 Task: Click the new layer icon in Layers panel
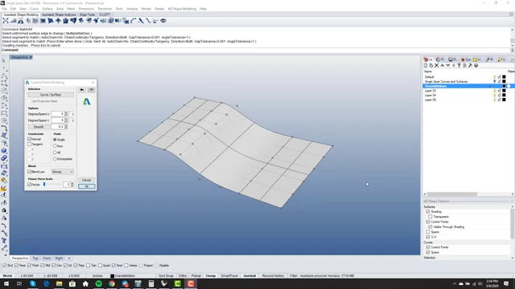tap(426, 66)
